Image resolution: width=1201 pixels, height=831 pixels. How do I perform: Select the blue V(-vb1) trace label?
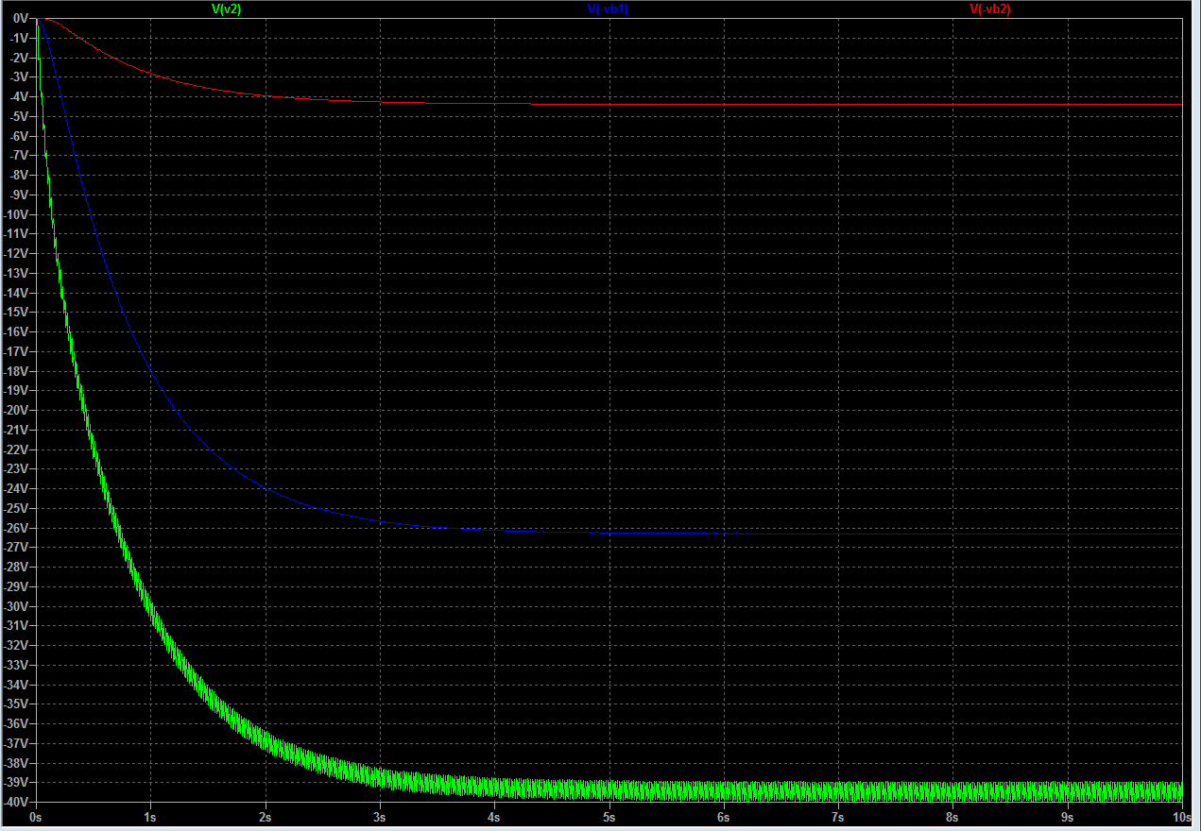click(608, 8)
